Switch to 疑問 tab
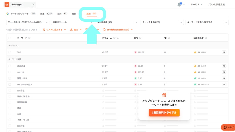235x132 pixels. pyautogui.click(x=62, y=13)
